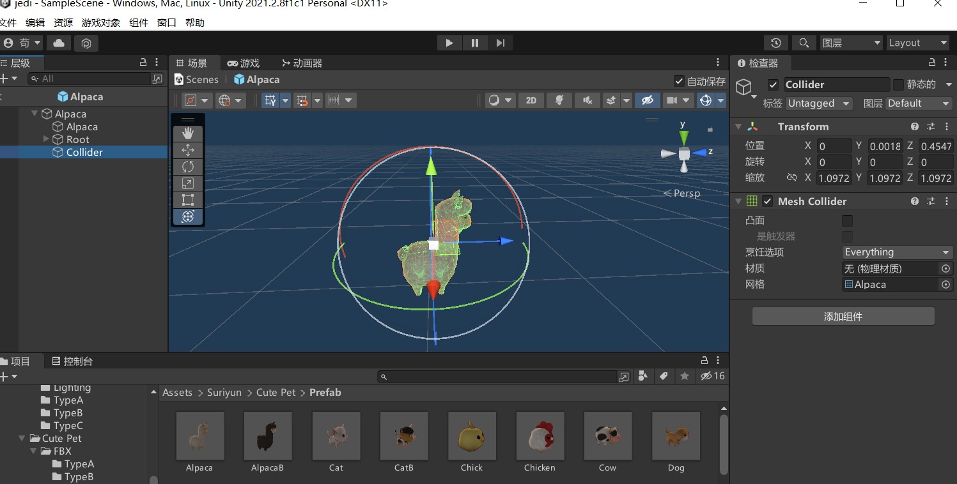Enable the 凸面 checkbox on Mesh Collider
This screenshot has height=484, width=957.
point(847,220)
